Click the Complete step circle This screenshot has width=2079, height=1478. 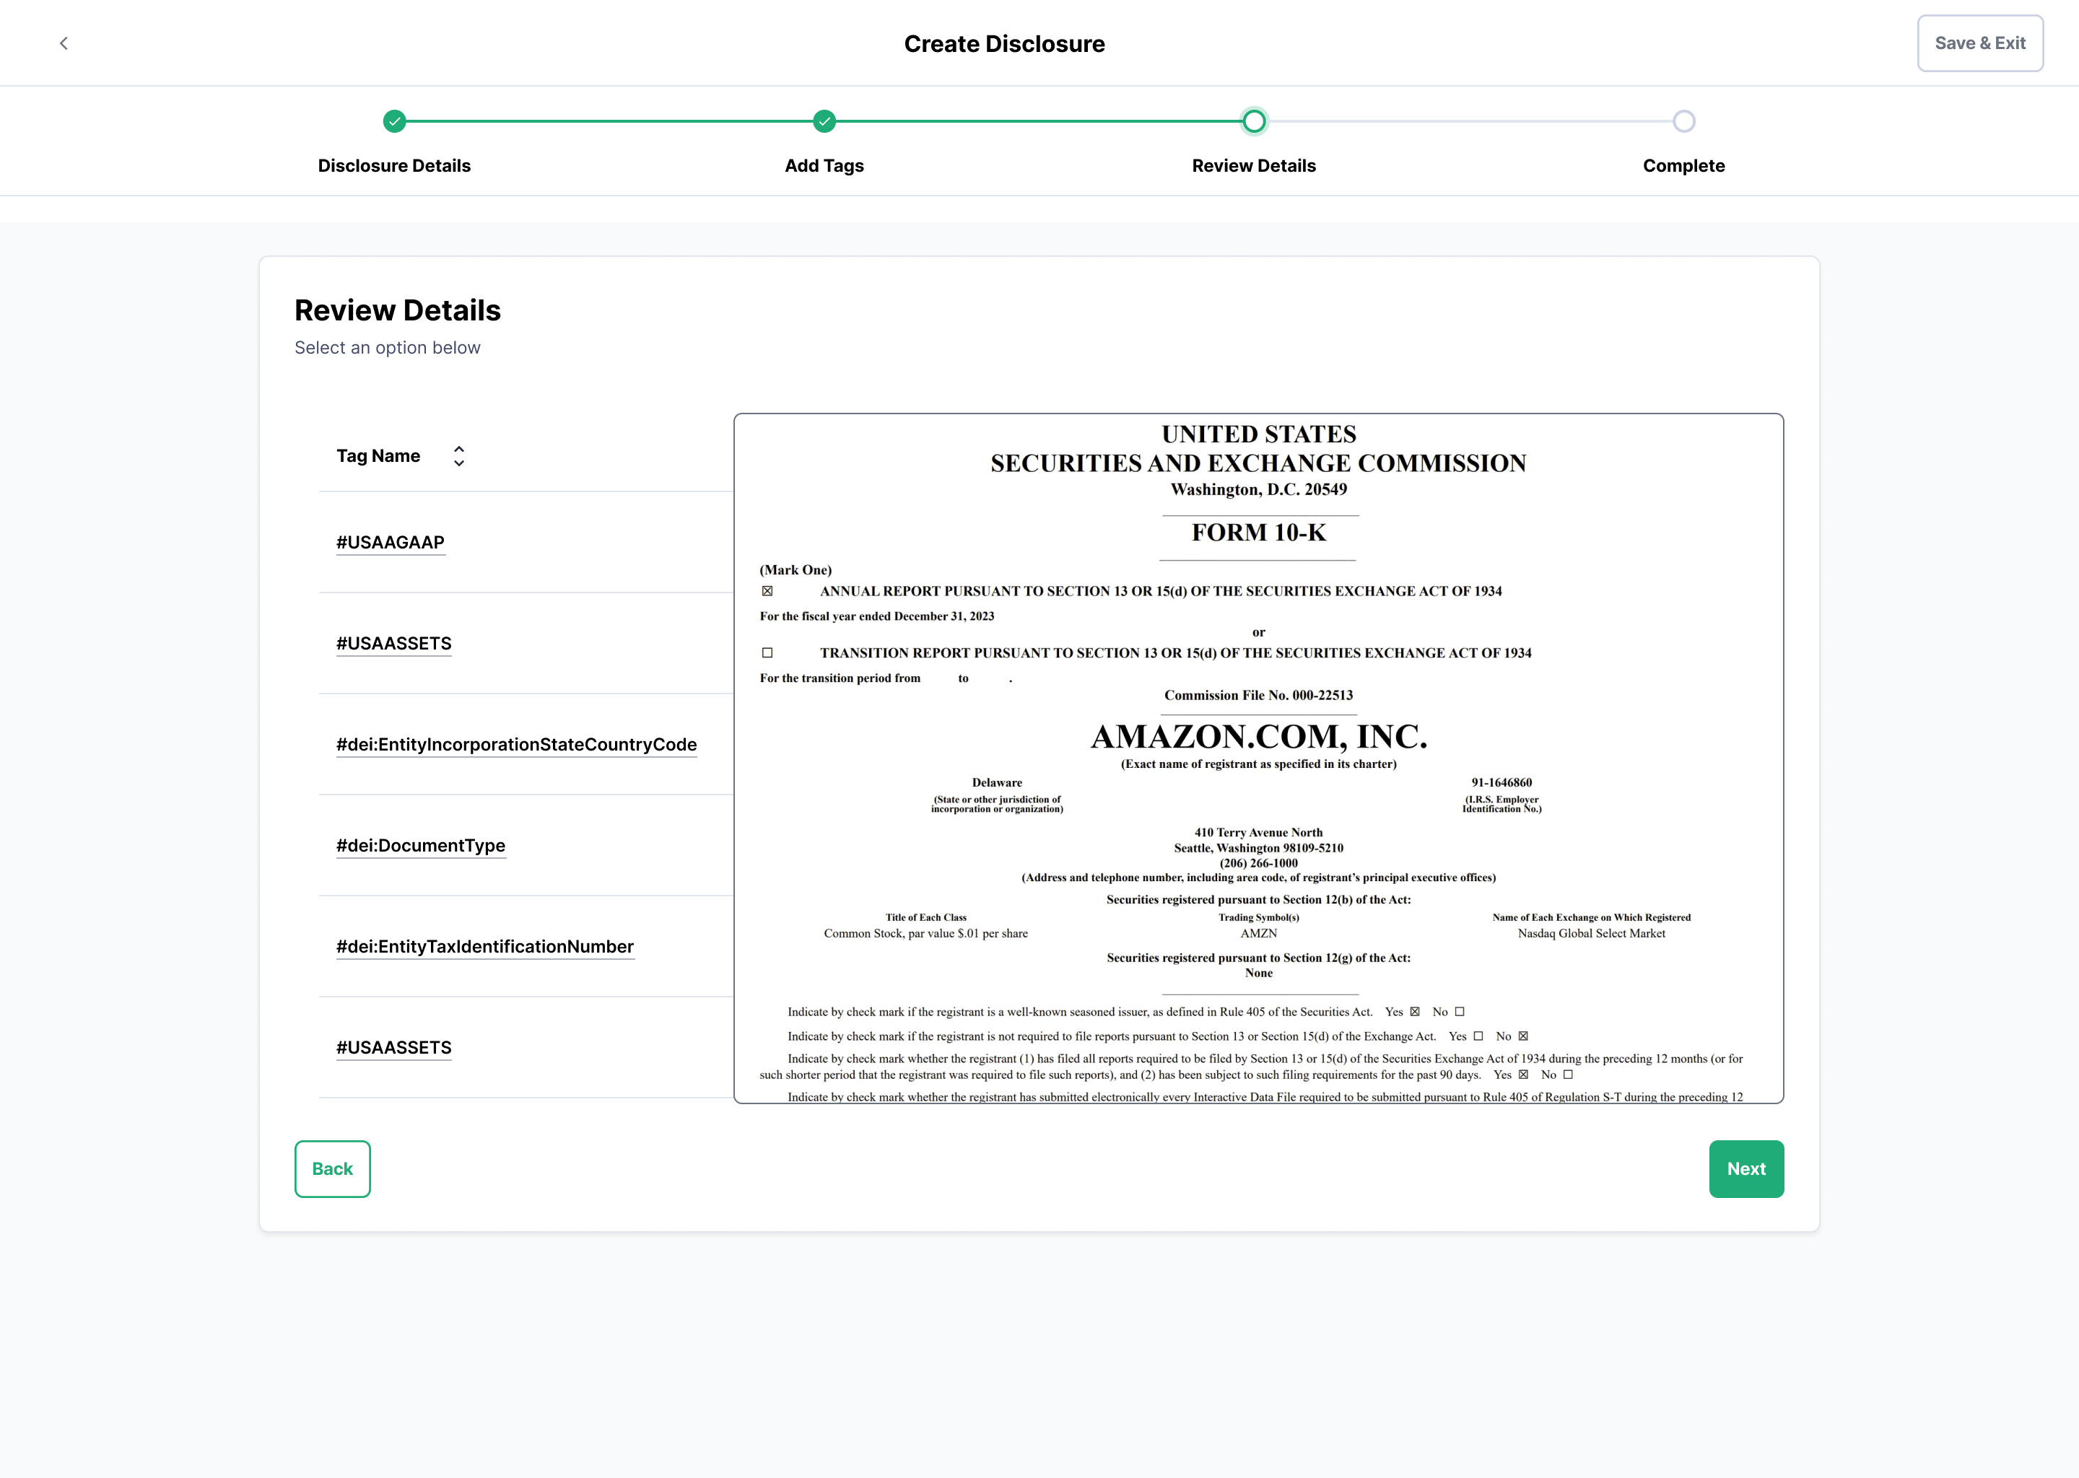coord(1683,121)
